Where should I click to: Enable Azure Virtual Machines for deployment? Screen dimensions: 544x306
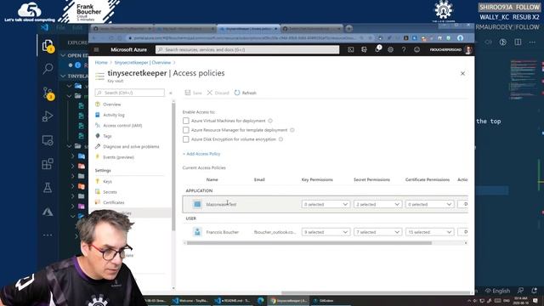(186, 121)
